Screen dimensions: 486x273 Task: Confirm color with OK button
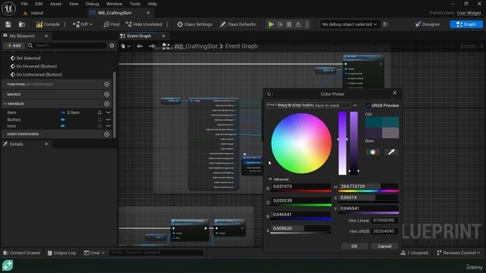[355, 246]
